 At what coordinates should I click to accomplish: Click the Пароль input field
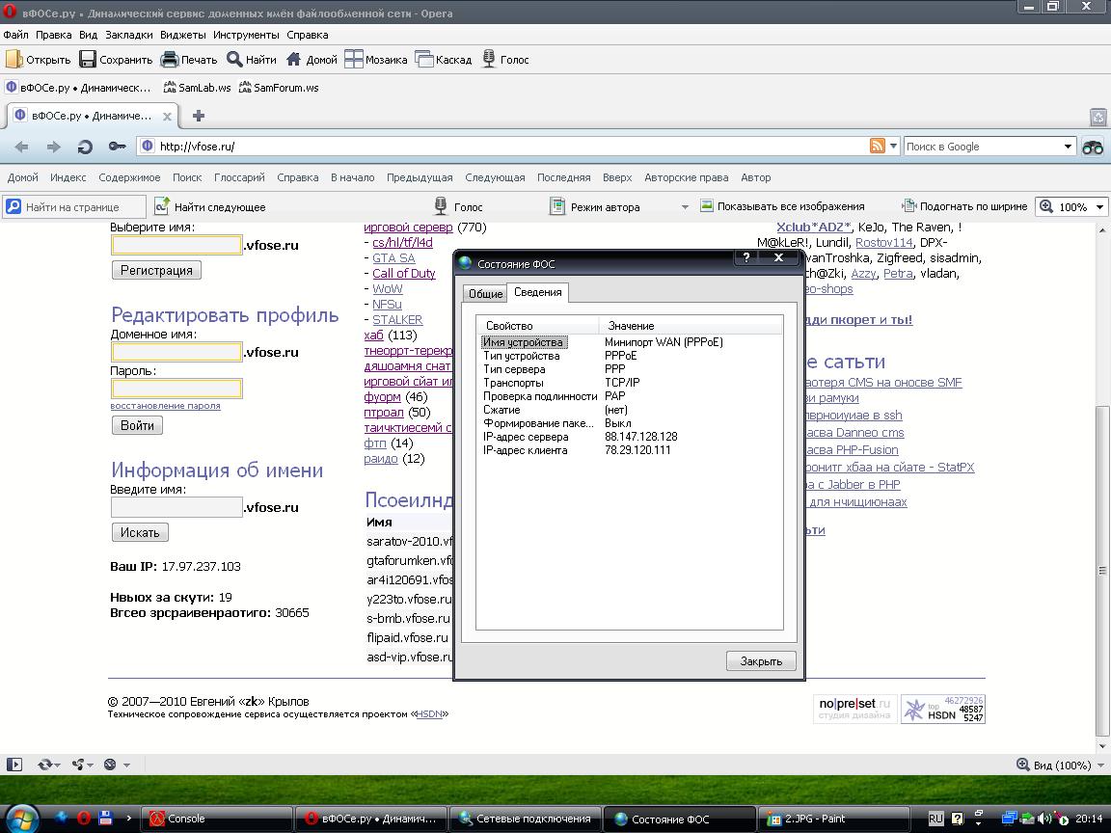pos(176,389)
